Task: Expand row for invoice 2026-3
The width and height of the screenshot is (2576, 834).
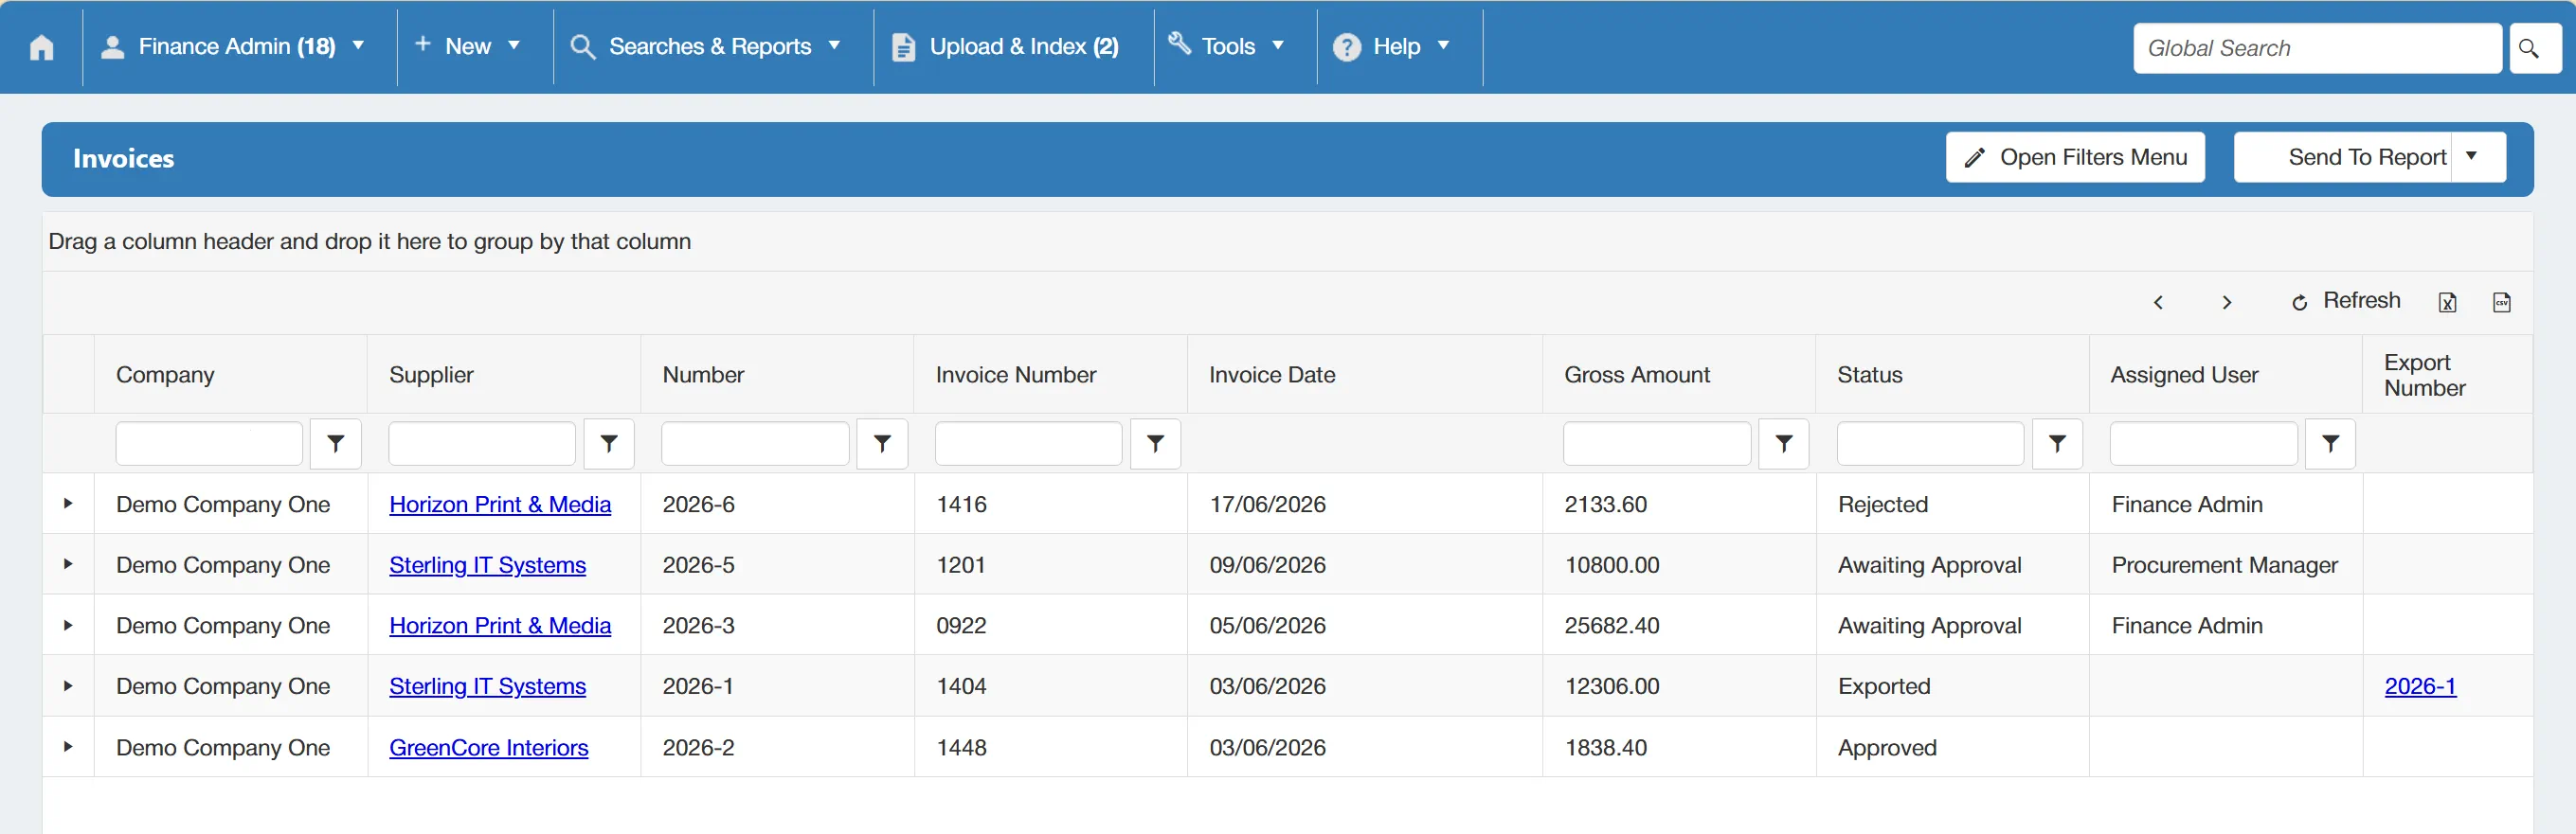Action: point(68,625)
